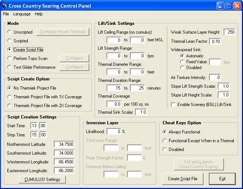Click the Lift Strength Range maximum field
The height and width of the screenshot is (189, 243).
click(x=138, y=56)
